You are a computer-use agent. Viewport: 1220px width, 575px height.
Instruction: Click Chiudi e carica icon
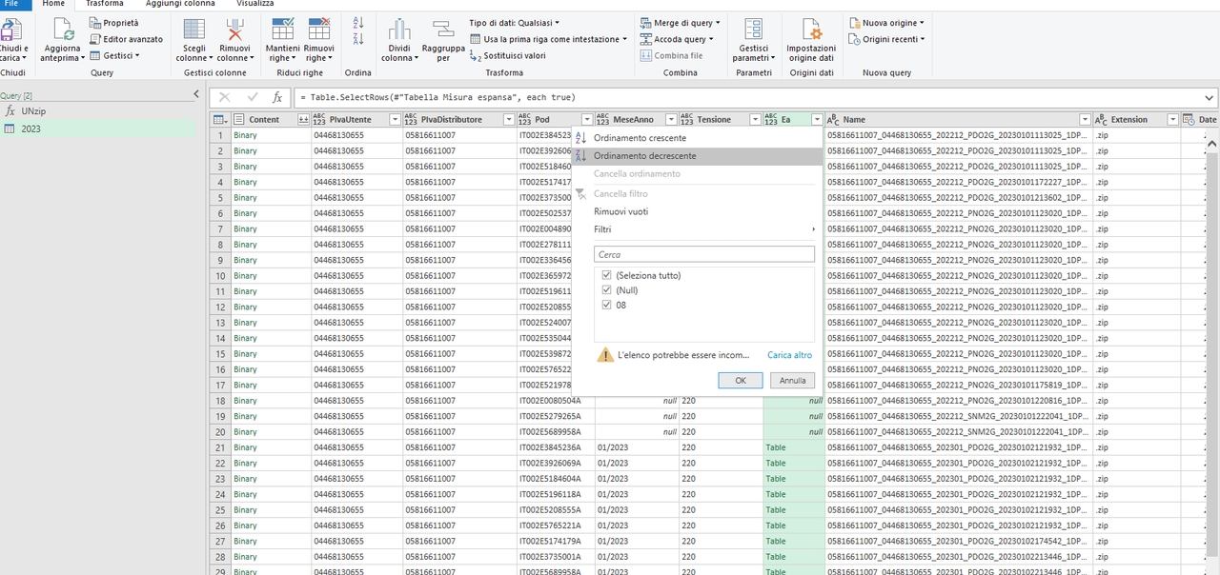pos(11,30)
